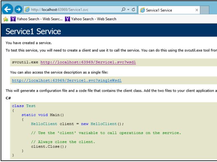Click the 'C#' heading

[8, 98]
